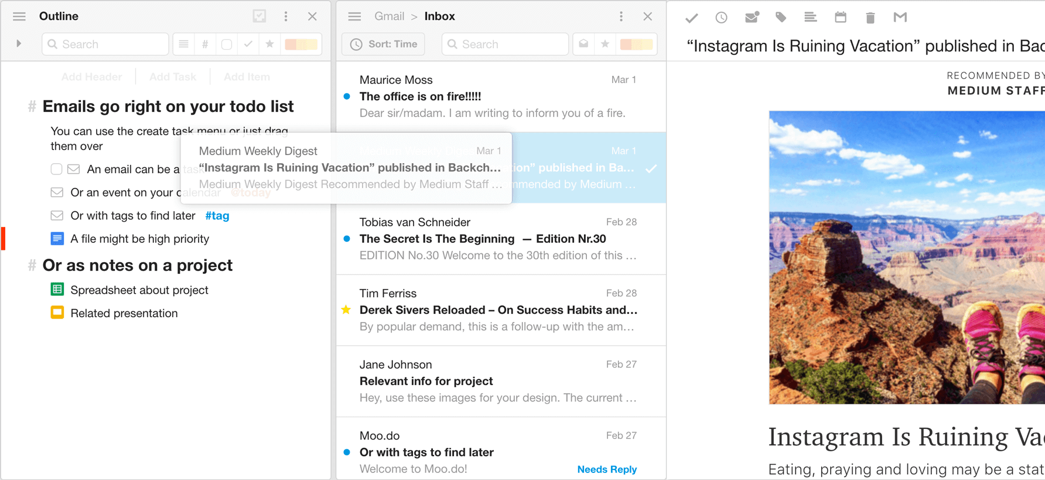Open Jane Johnson 'Relevant info for project' email
Image resolution: width=1045 pixels, height=480 pixels.
pyautogui.click(x=501, y=381)
